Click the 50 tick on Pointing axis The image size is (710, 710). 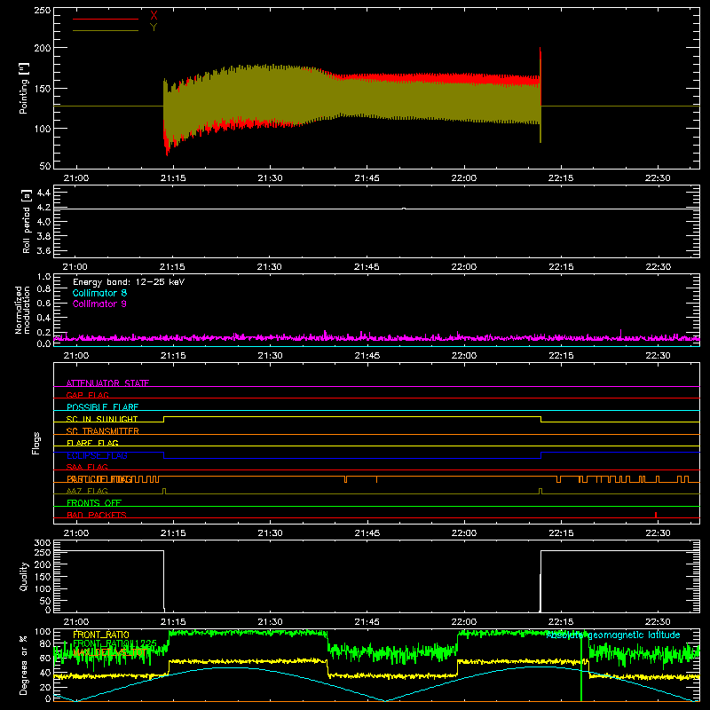[x=45, y=166]
